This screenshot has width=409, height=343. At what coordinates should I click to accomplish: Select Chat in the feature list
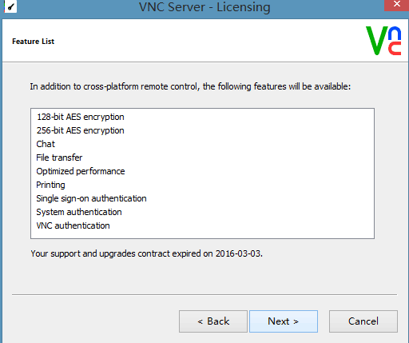tap(46, 144)
